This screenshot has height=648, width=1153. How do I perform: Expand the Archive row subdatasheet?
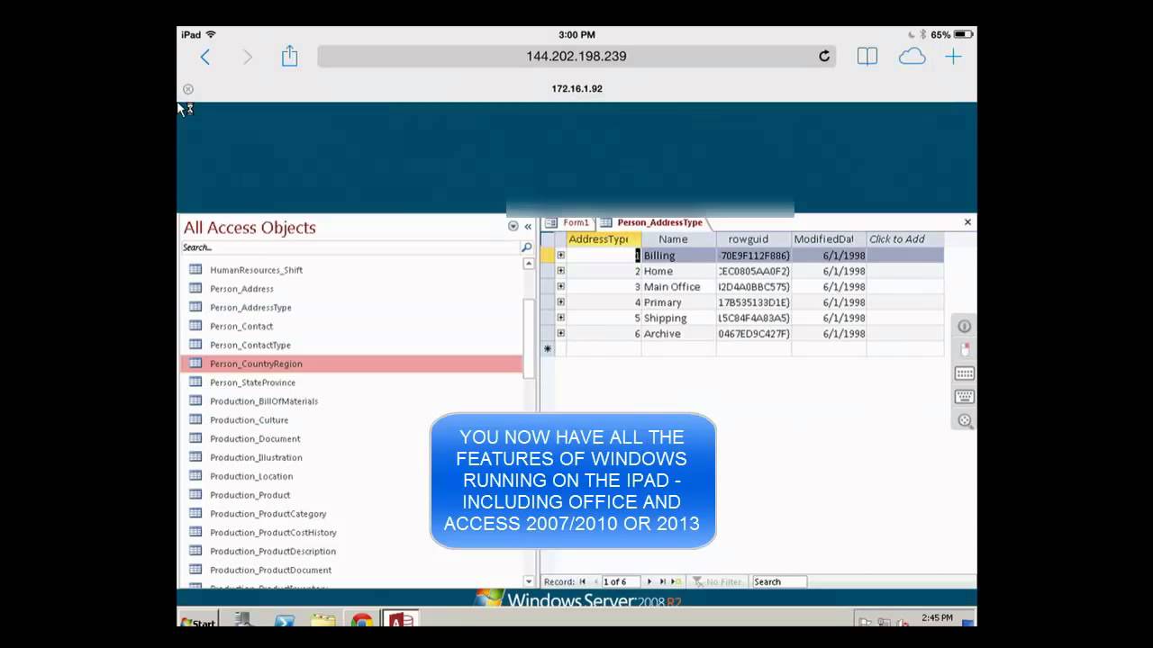click(x=560, y=333)
